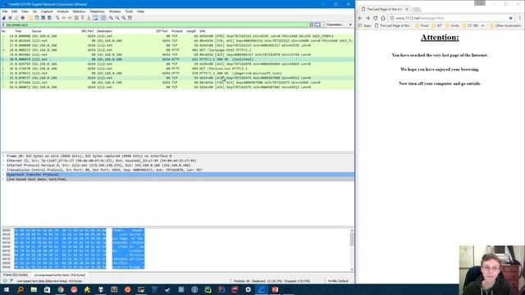Click the Find packet magnifier icon
This screenshot has width=525, height=295.
[57, 18]
